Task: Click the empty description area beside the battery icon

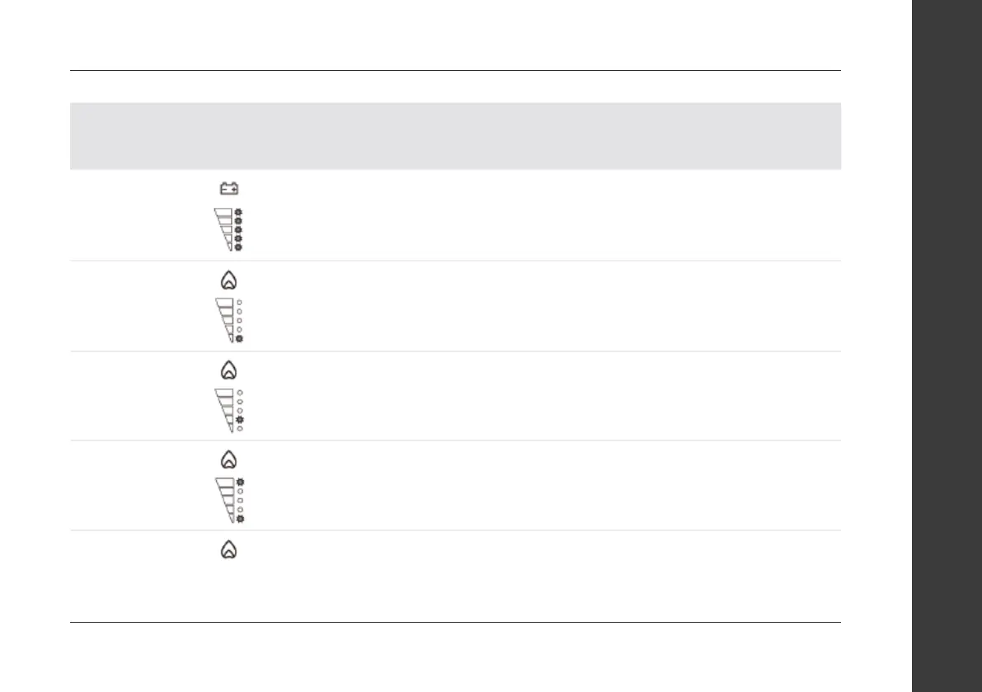Action: [536, 216]
